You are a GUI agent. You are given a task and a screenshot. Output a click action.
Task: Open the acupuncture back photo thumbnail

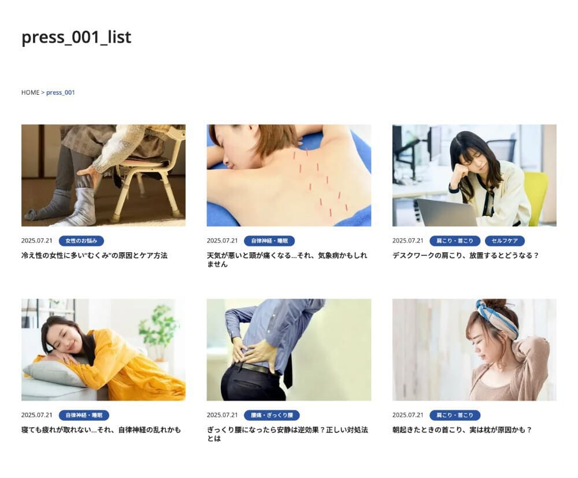(288, 175)
